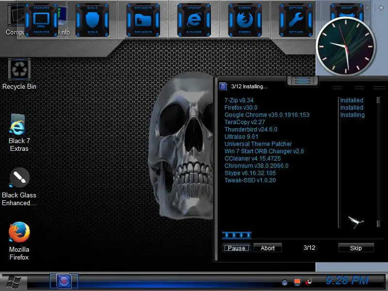388x291 pixels.
Task: Open the Computer dock icon
Action: (x=41, y=20)
